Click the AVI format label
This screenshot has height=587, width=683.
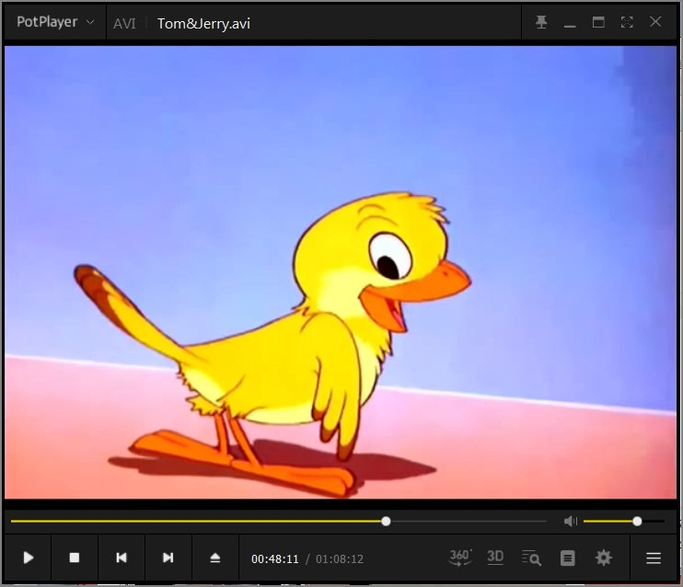point(124,24)
